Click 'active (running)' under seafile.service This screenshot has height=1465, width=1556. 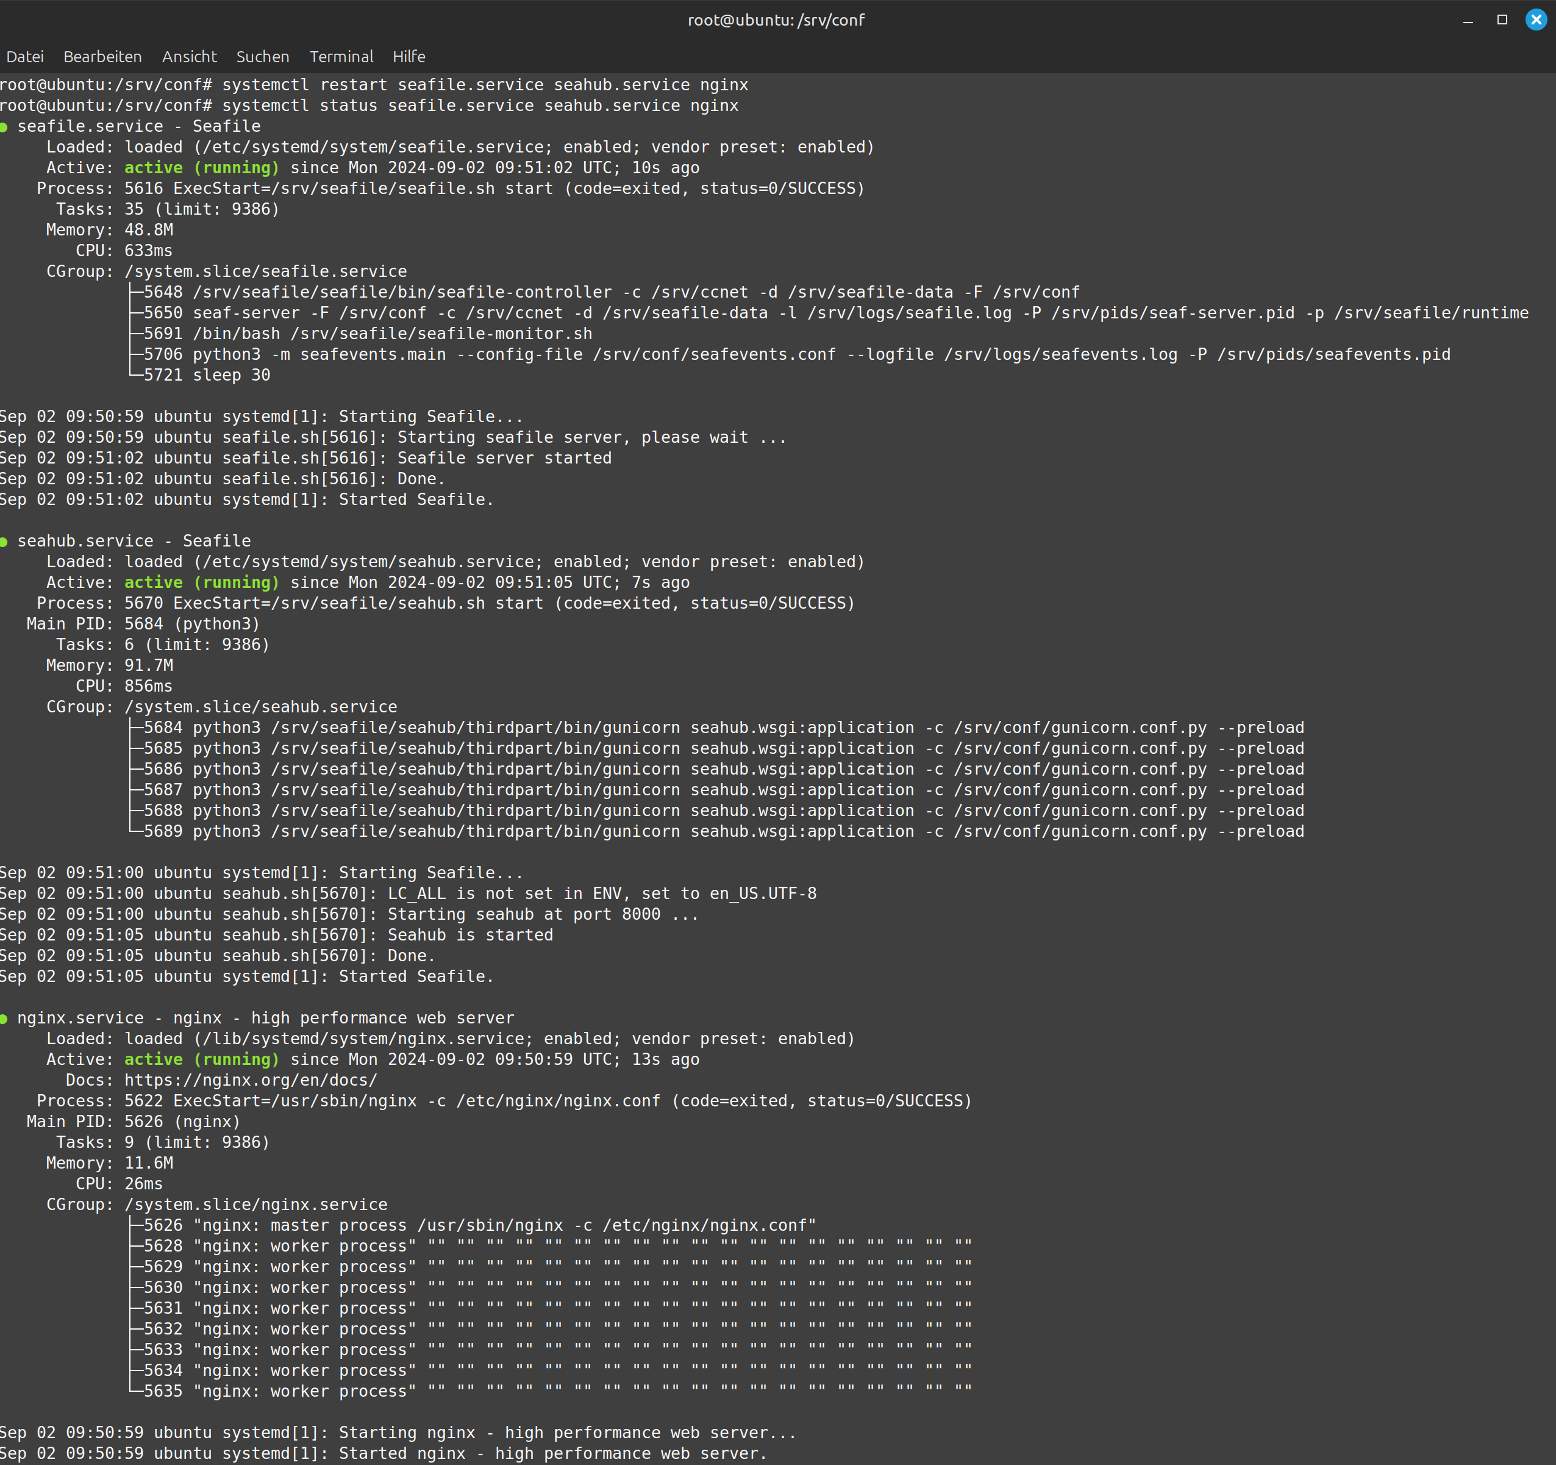point(202,168)
